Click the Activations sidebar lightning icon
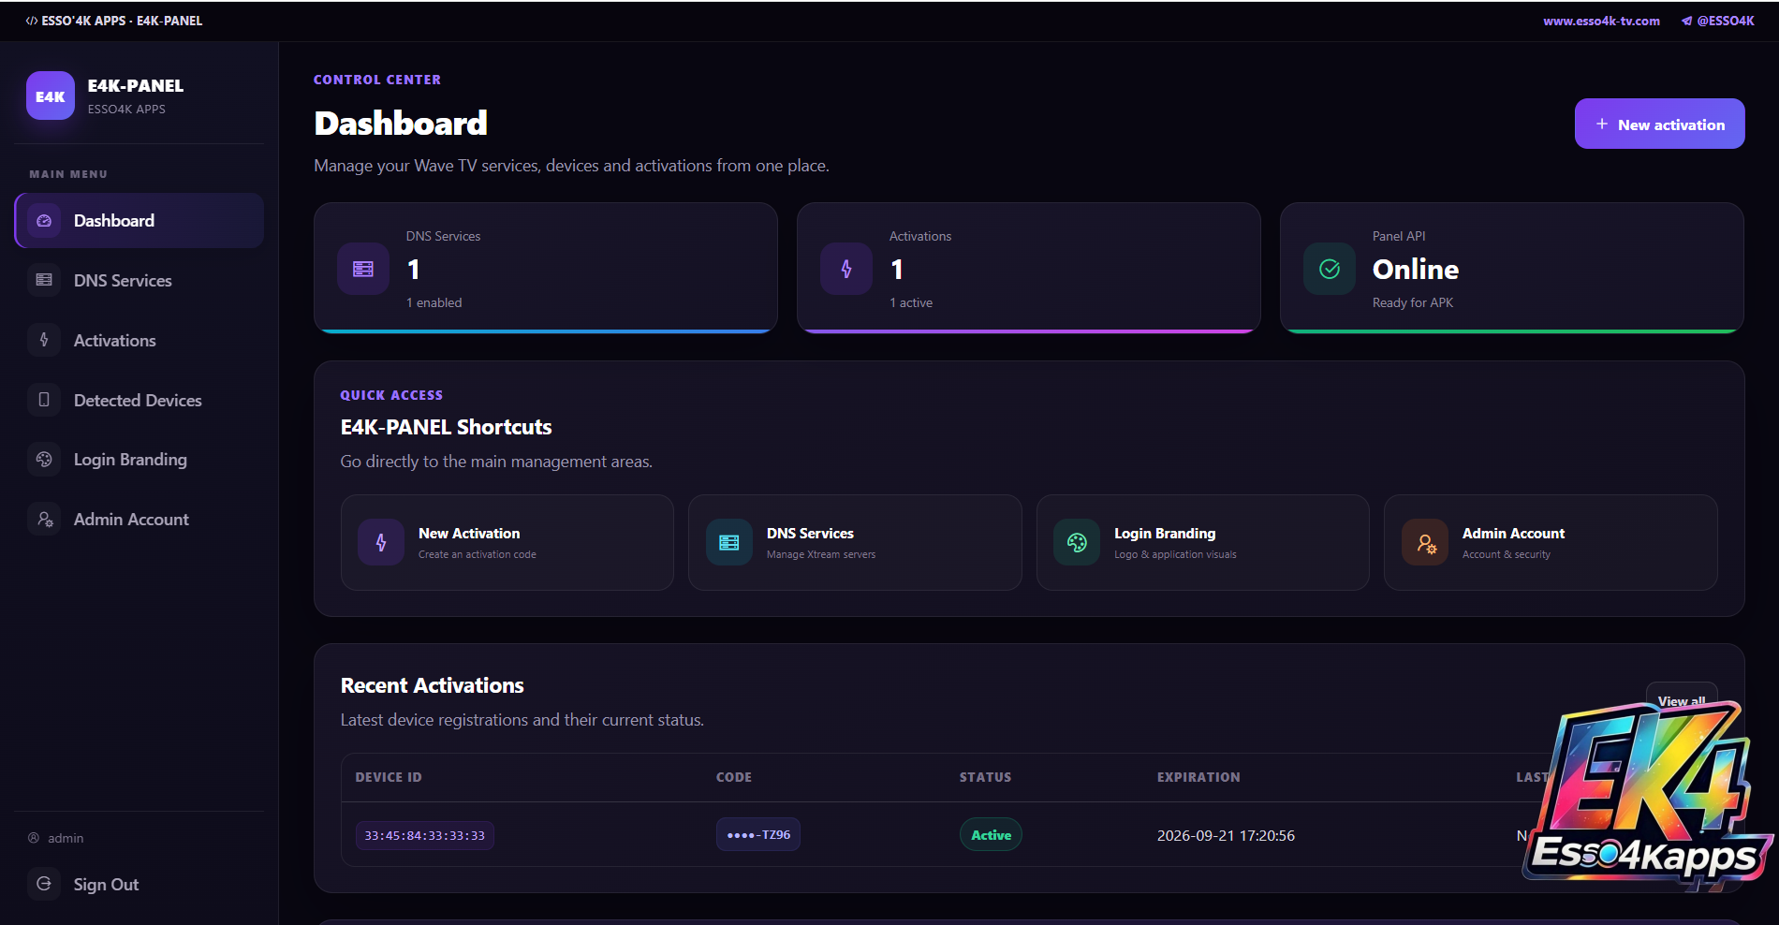This screenshot has height=925, width=1779. click(44, 340)
